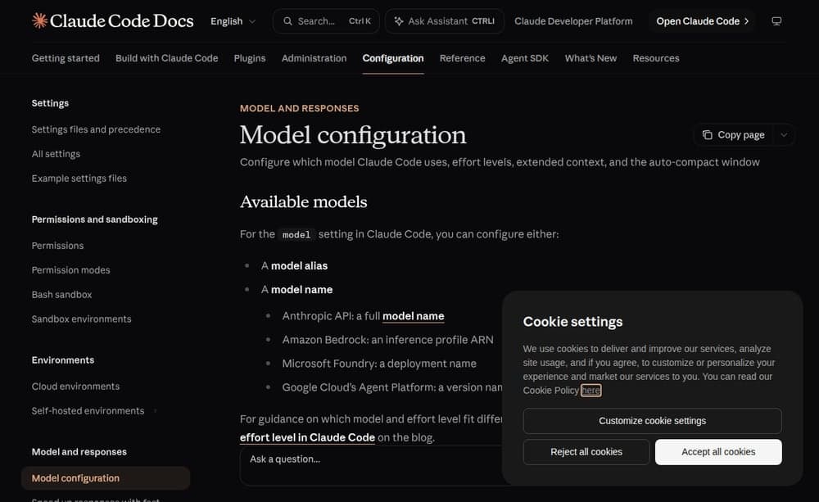Screen dimensions: 819x502
Task: Open the All settings sidebar link
Action: coord(56,154)
